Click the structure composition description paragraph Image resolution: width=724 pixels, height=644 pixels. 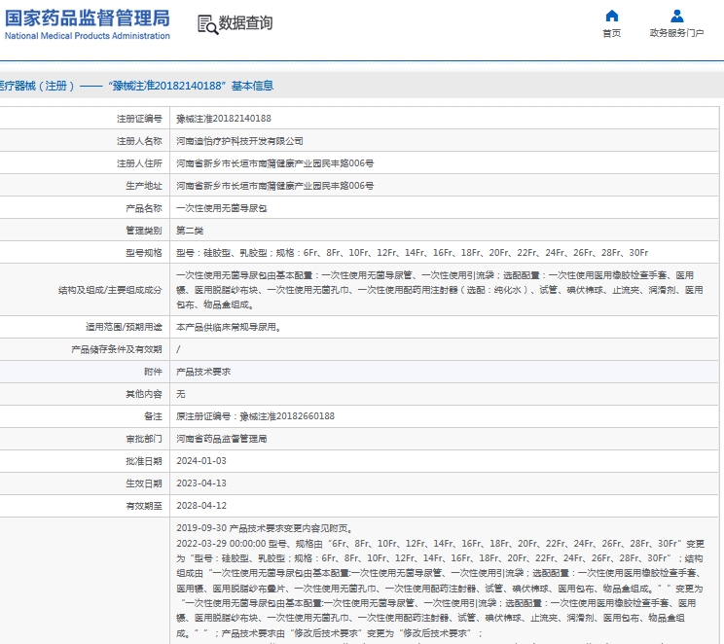440,290
